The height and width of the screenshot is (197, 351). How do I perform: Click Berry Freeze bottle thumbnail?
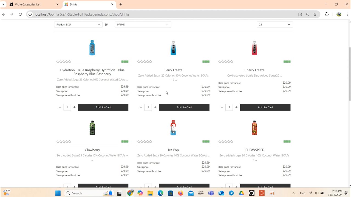(x=173, y=48)
